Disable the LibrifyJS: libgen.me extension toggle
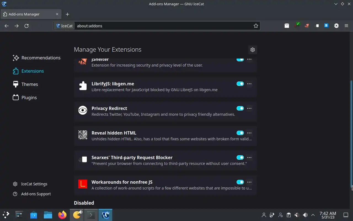 click(x=240, y=84)
